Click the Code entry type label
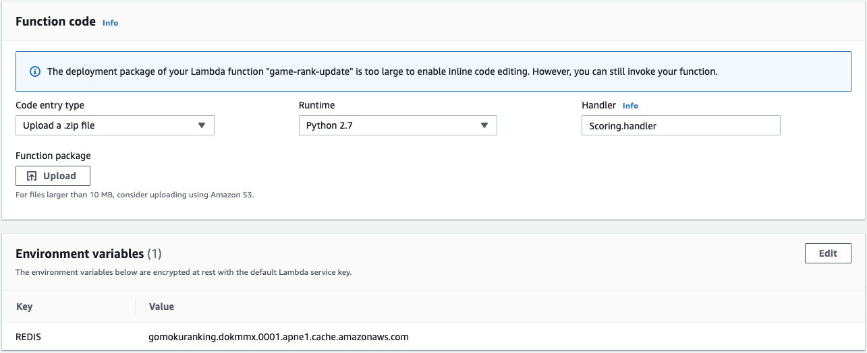 [x=50, y=105]
